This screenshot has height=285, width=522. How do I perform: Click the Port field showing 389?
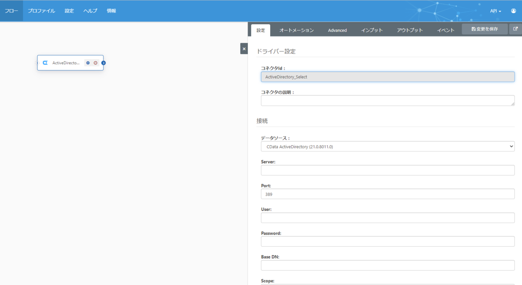point(388,194)
